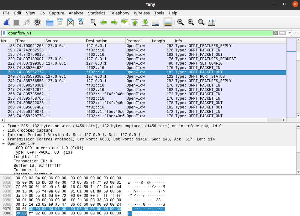The height and width of the screenshot is (216, 300).
Task: Clear the display filter with X button
Action: point(275,33)
